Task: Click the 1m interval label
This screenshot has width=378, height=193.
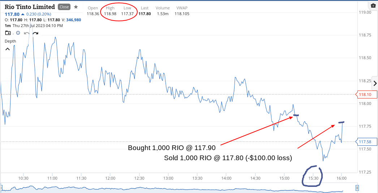Action: click(8, 26)
